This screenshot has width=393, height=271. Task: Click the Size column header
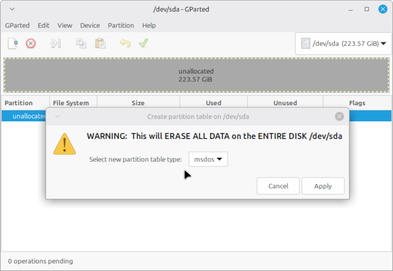(138, 103)
